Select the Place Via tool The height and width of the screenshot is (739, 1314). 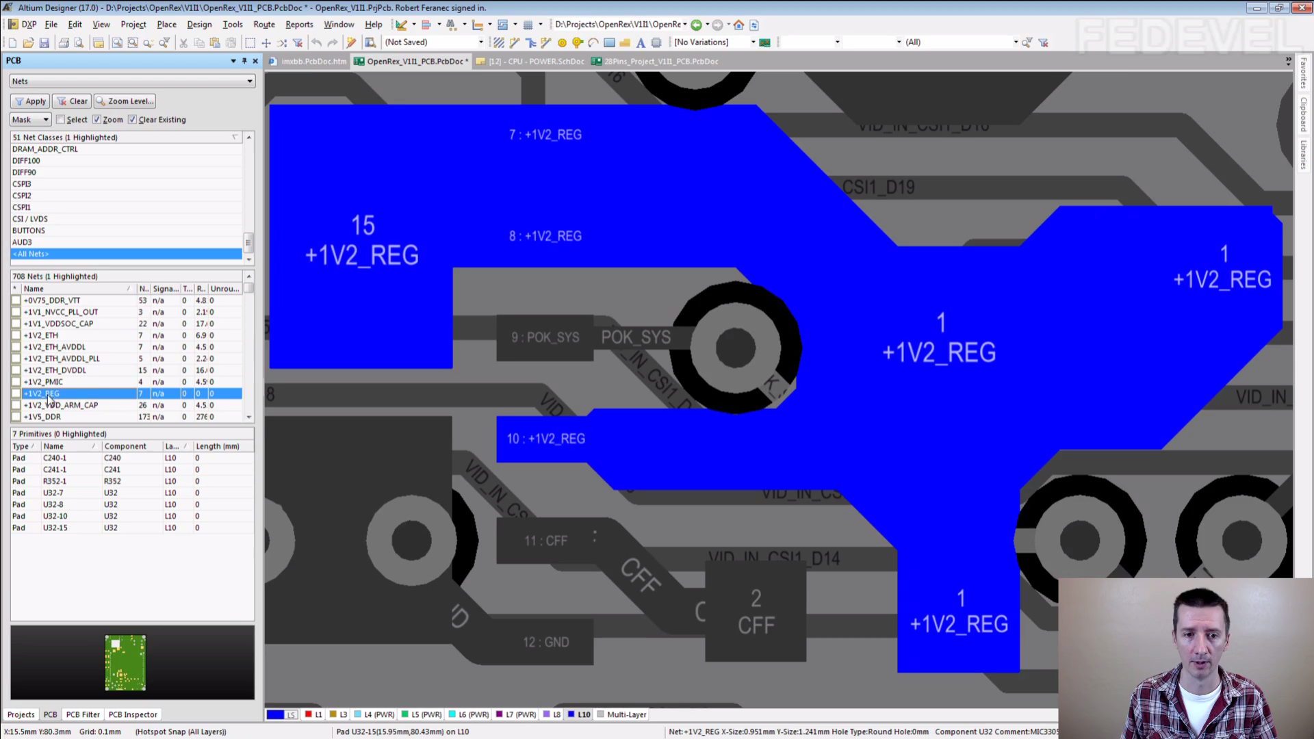578,42
